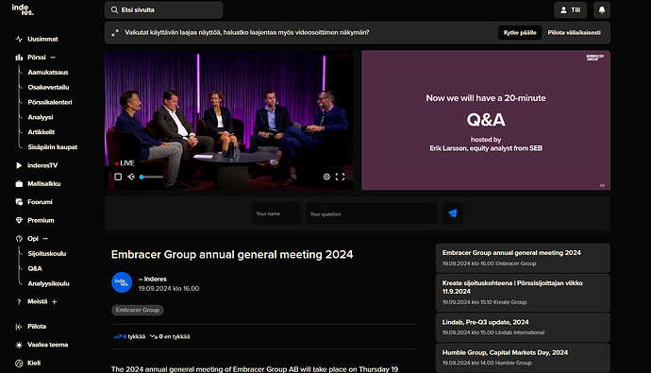Open Lindab Pre-Q3 update 2024 video
This screenshot has width=651, height=373.
(x=523, y=327)
